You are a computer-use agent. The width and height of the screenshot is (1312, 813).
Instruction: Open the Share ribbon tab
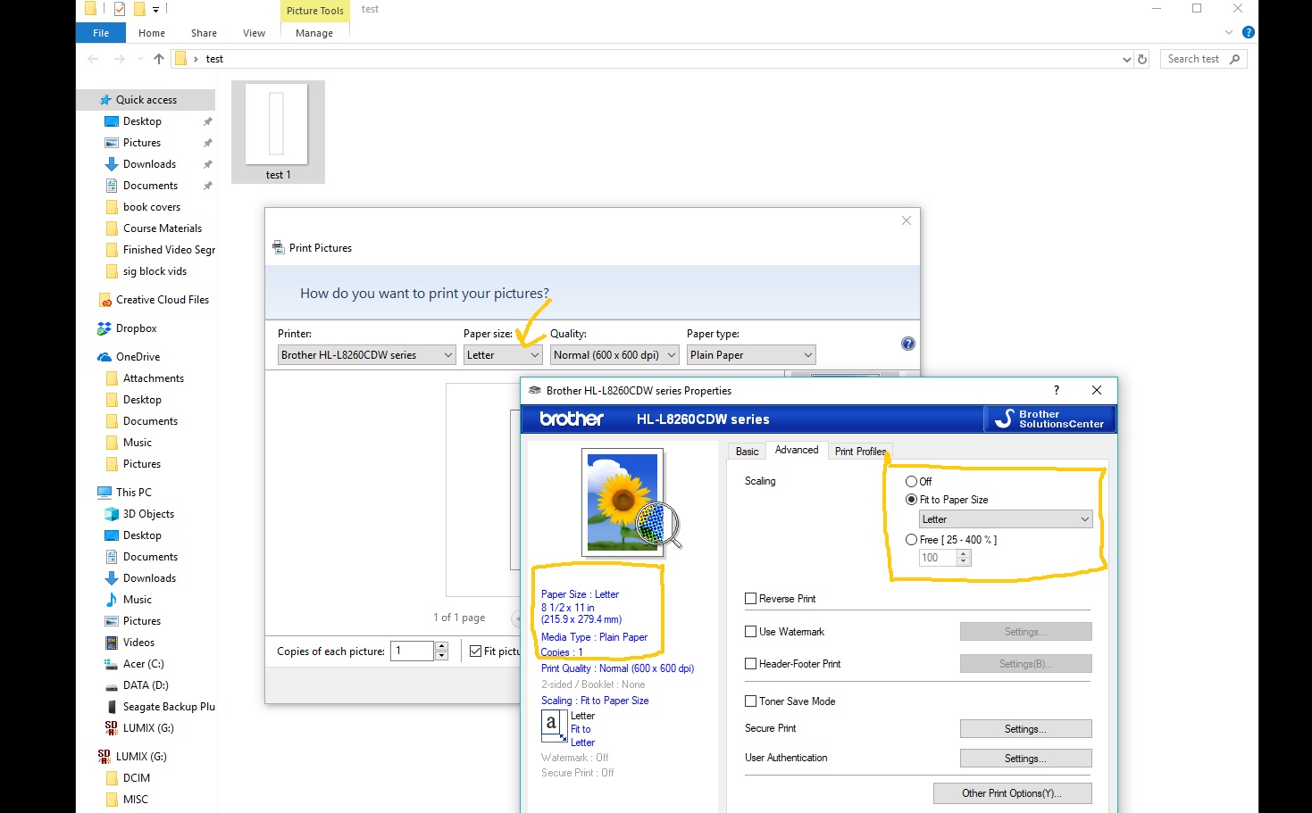(204, 33)
